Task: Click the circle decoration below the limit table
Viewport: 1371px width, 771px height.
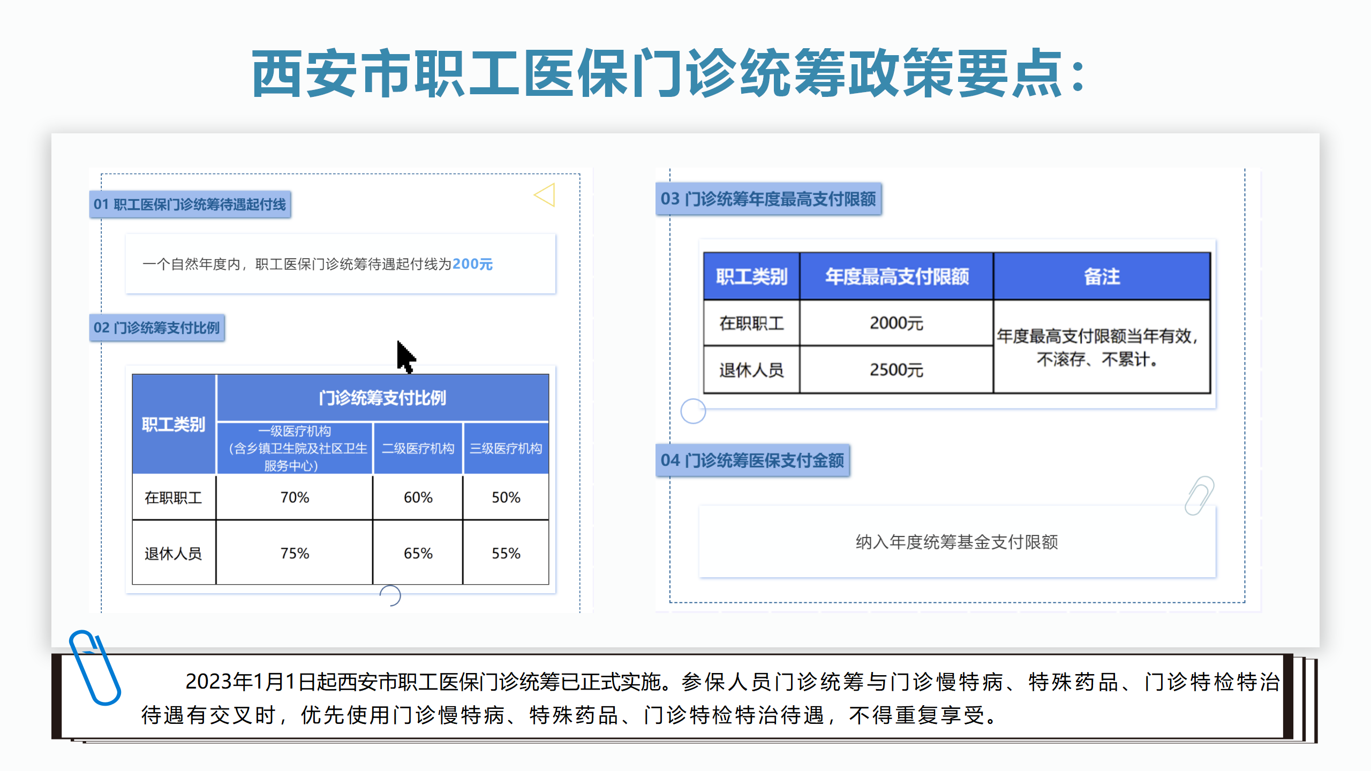Action: coord(693,411)
